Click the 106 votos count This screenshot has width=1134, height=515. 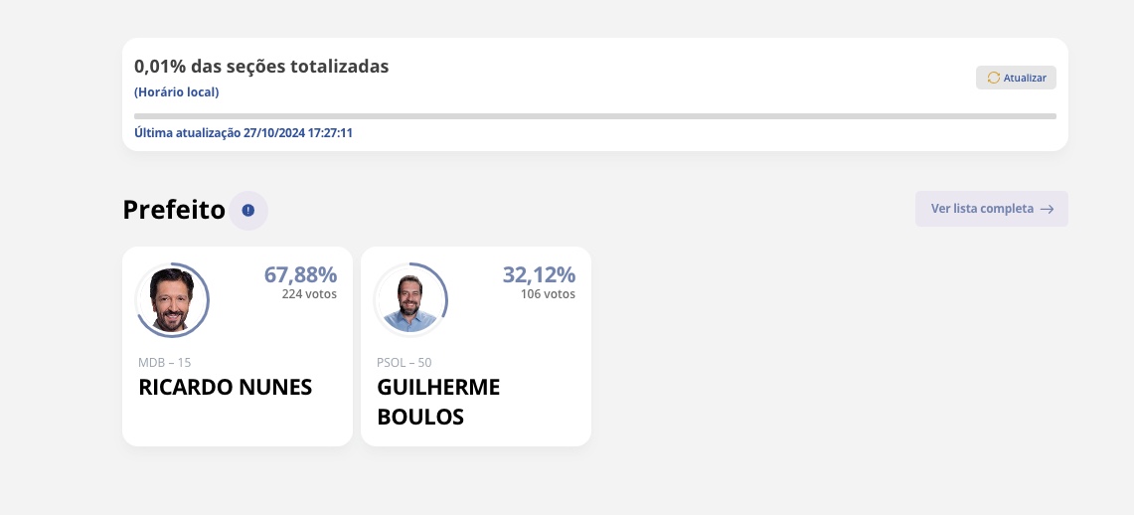pyautogui.click(x=548, y=294)
